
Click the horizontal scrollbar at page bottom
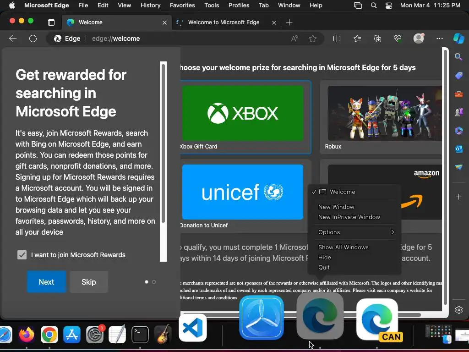302,315
